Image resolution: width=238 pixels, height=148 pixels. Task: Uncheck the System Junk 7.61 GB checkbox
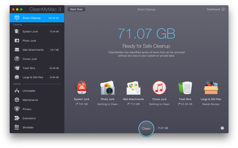coord(77,104)
